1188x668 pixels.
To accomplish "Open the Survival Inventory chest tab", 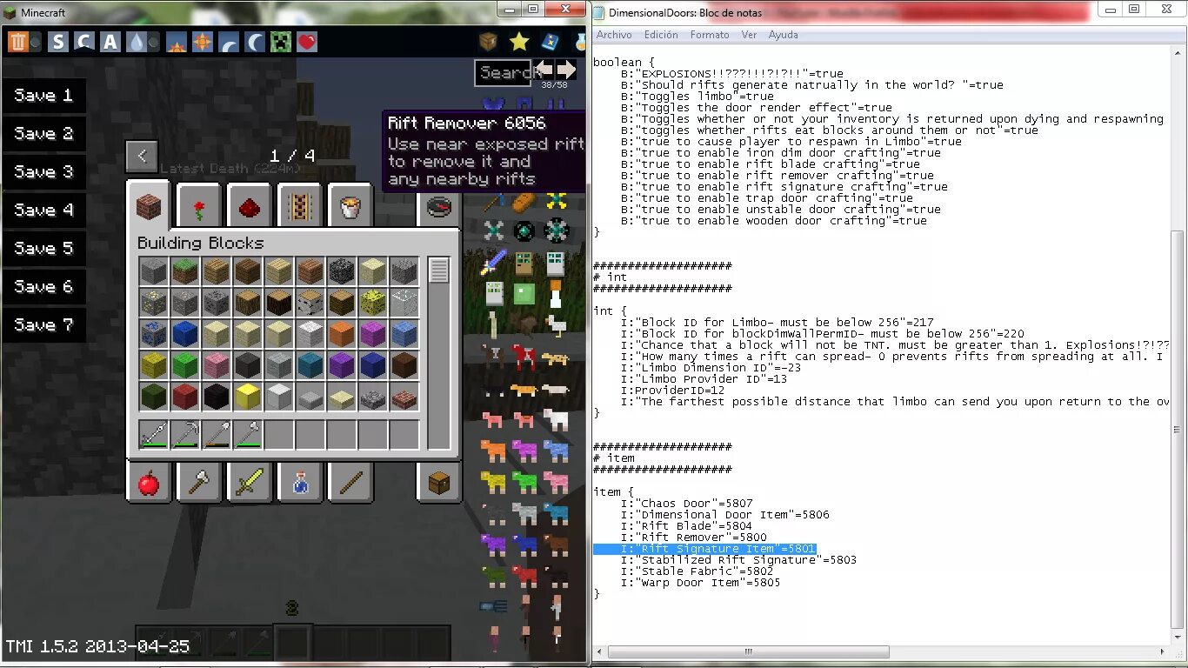I will point(438,482).
